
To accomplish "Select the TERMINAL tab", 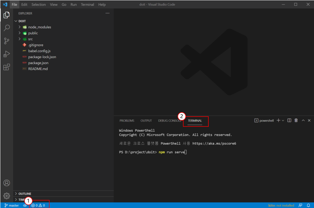I will tap(195, 121).
